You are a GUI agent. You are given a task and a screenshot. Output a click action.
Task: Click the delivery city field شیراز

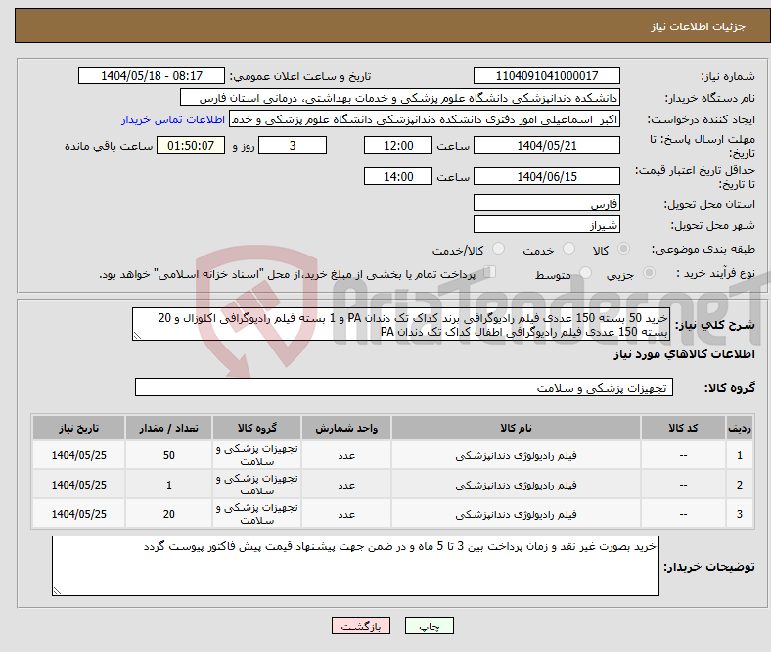tap(547, 224)
